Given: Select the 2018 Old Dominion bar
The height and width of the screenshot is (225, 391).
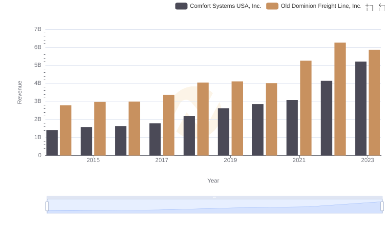Looking at the screenshot, I should click(203, 119).
